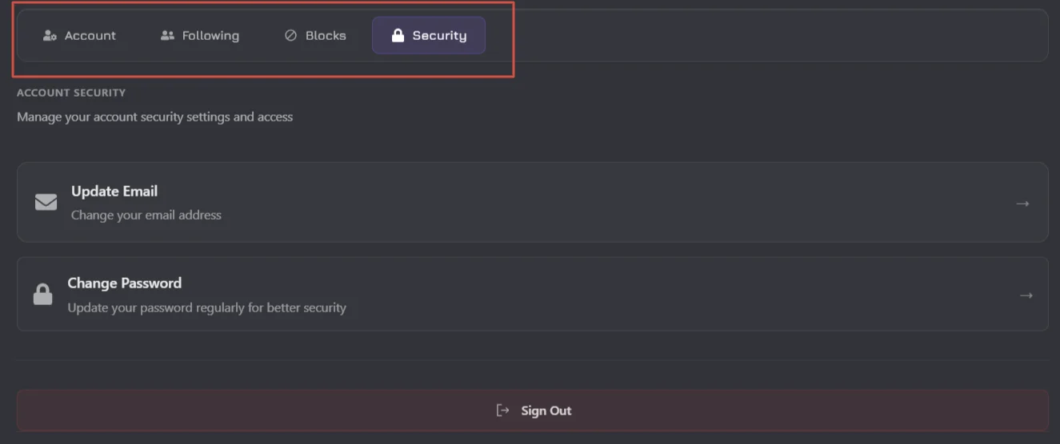Click the Sign Out button
1060x444 pixels.
click(533, 410)
